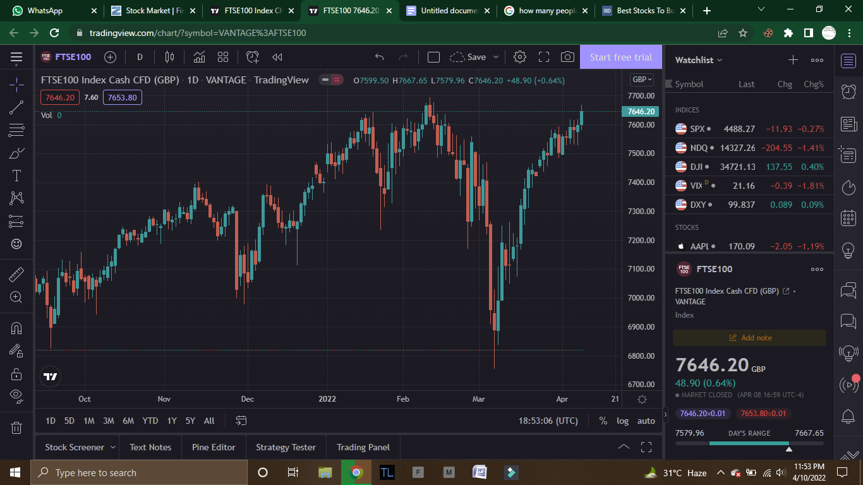This screenshot has width=863, height=485.
Task: Open the Alerts alarm clock panel
Action: [x=848, y=92]
